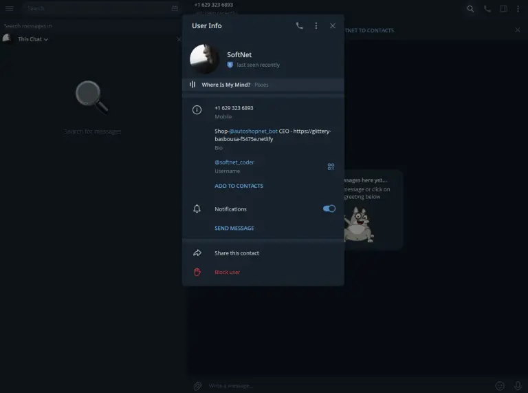Click the microphone voice message icon

(518, 385)
